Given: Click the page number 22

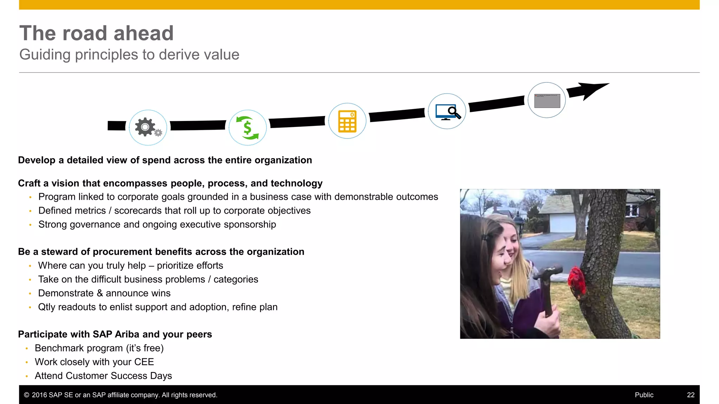Looking at the screenshot, I should [691, 395].
